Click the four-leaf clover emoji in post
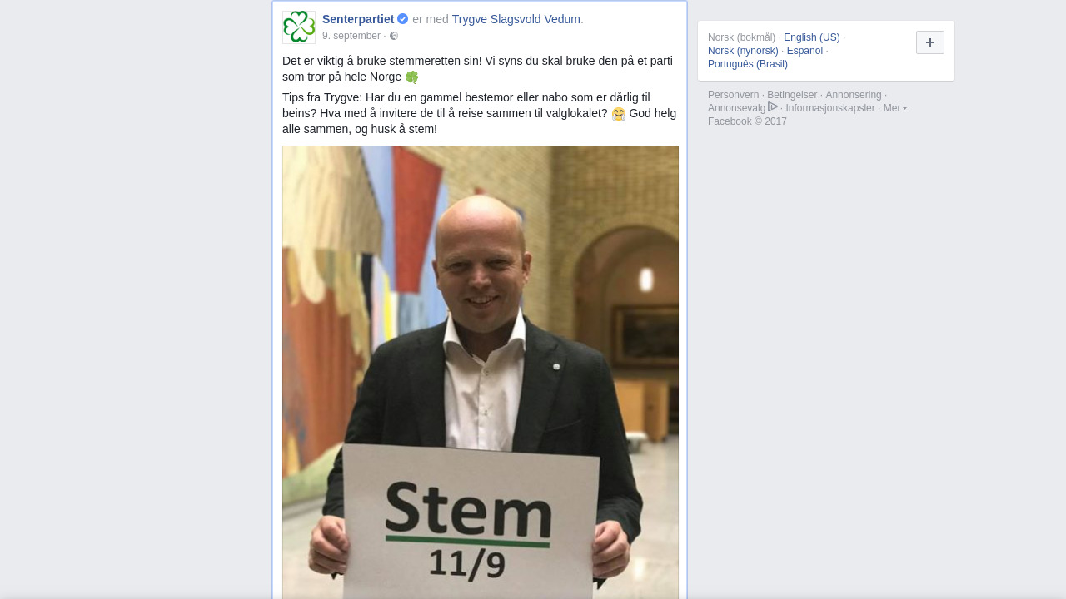This screenshot has width=1066, height=599. click(x=411, y=77)
